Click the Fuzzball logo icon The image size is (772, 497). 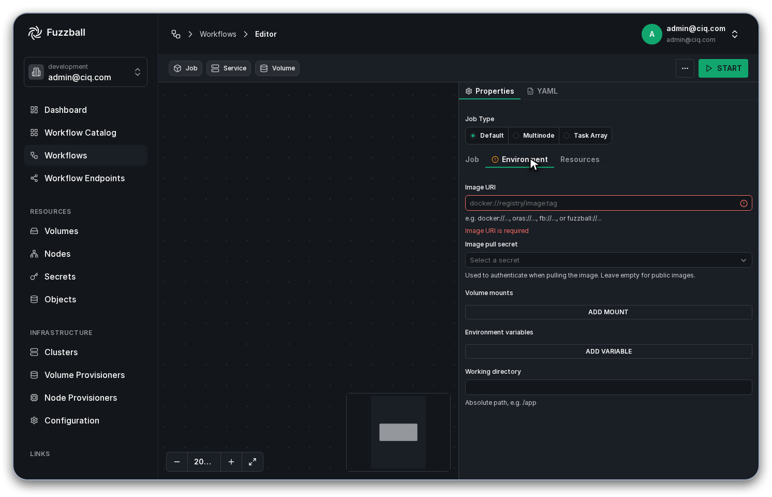point(35,33)
